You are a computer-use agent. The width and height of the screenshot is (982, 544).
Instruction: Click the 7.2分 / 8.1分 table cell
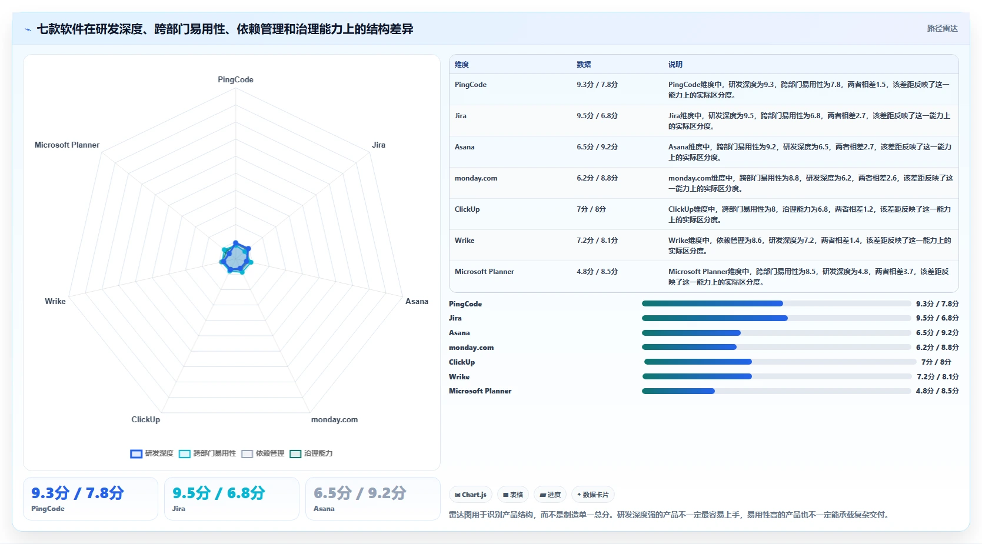pos(597,241)
